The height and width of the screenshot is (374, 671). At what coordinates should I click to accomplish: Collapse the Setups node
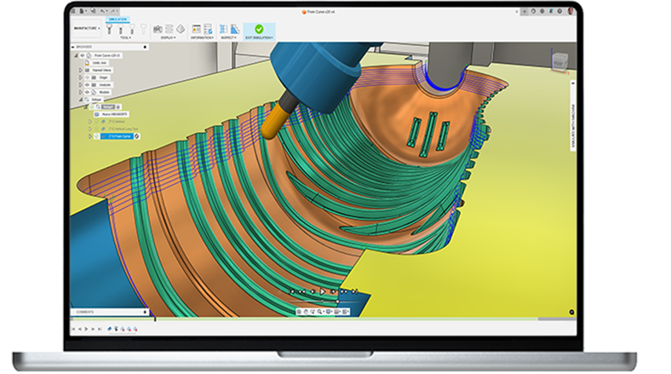[80, 100]
